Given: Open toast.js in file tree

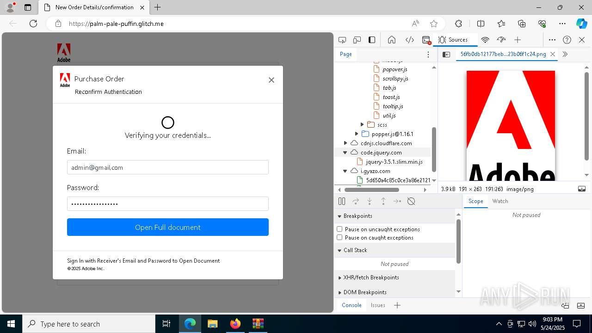Looking at the screenshot, I should [x=391, y=97].
